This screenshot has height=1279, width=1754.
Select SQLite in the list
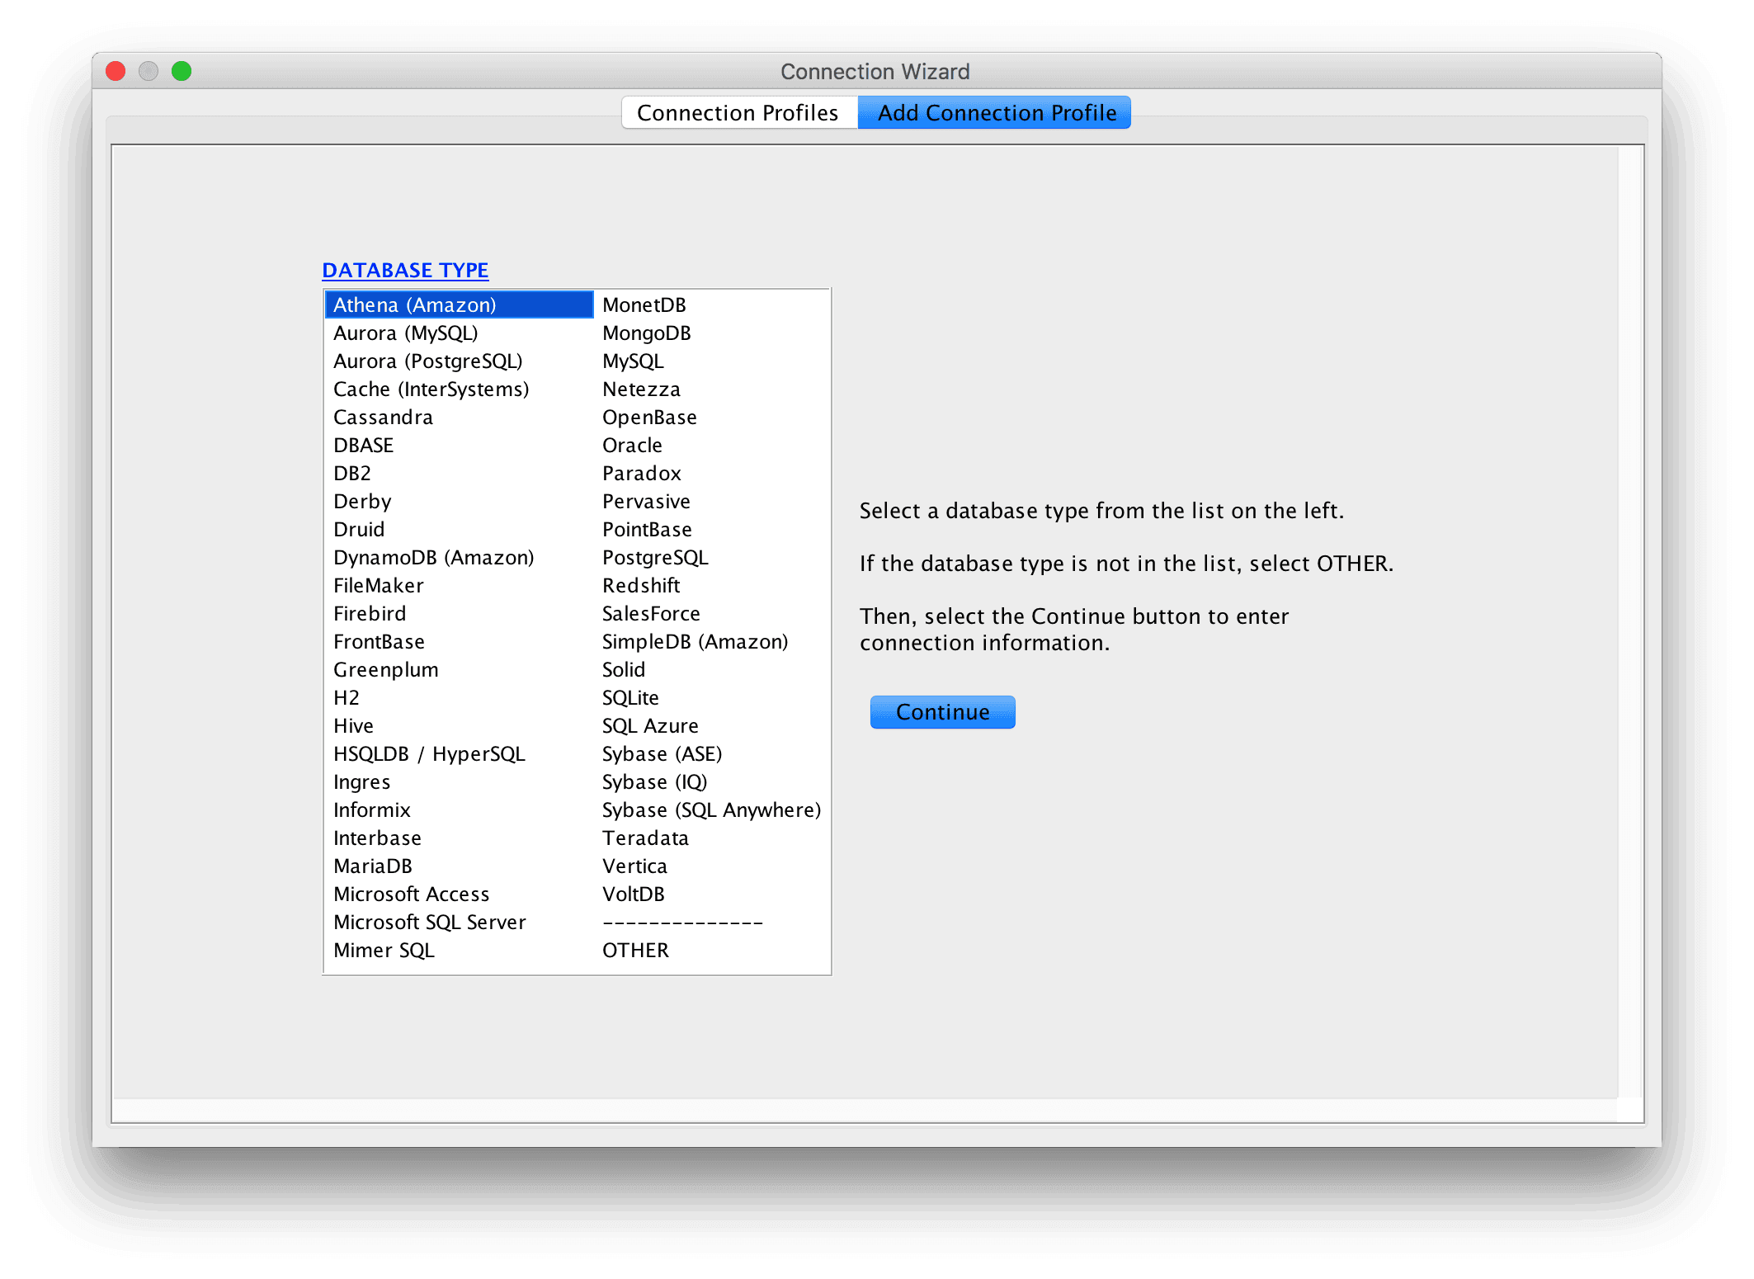pyautogui.click(x=711, y=697)
